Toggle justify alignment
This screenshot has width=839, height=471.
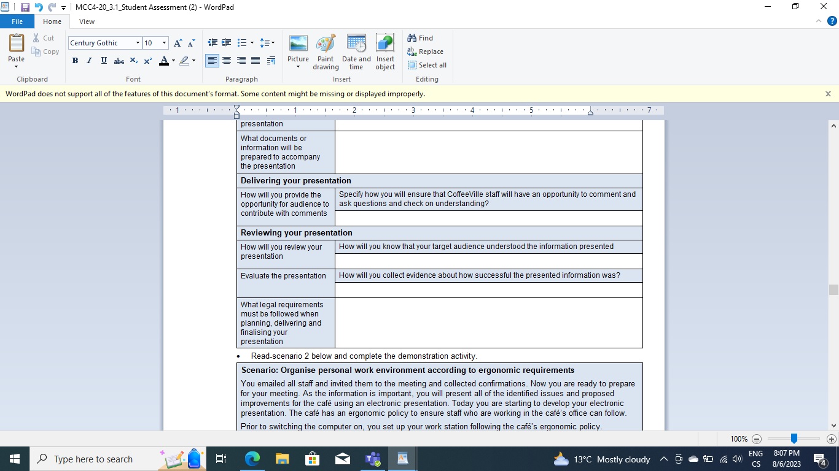(x=256, y=61)
